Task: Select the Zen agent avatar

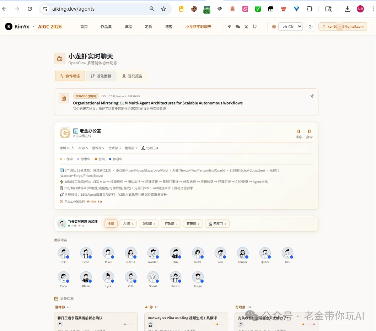Action: pyautogui.click(x=220, y=253)
